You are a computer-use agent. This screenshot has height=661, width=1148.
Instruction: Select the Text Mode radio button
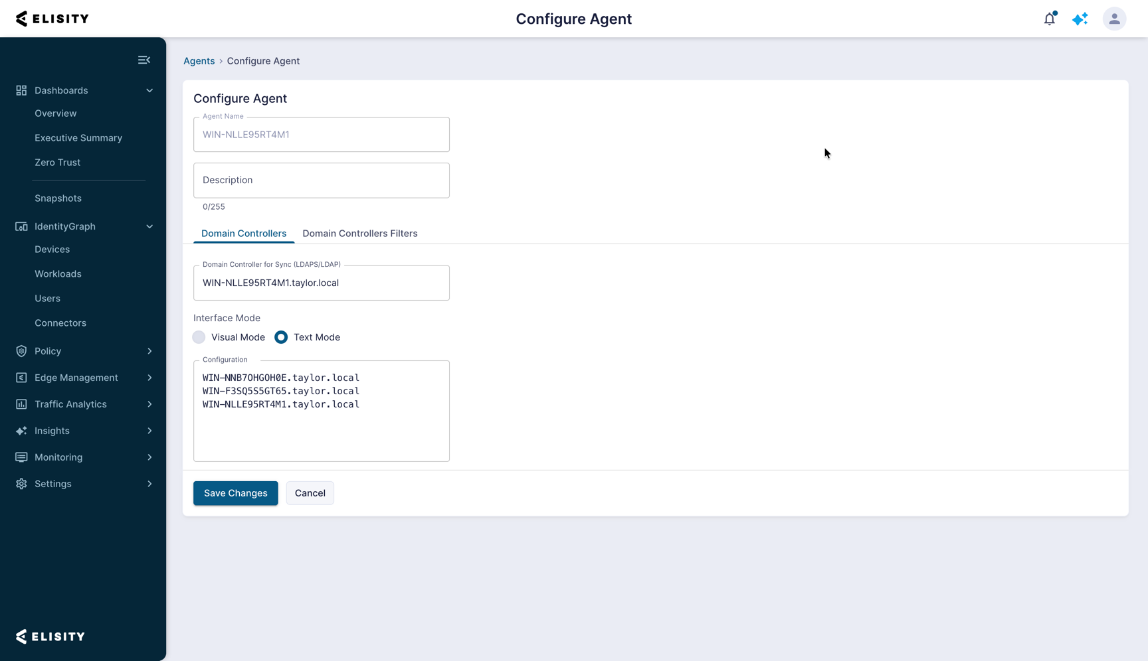point(281,337)
